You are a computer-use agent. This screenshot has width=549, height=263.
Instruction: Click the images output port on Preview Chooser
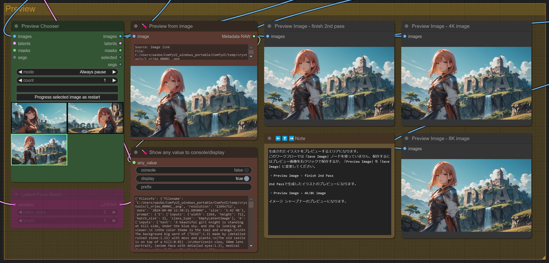[120, 37]
